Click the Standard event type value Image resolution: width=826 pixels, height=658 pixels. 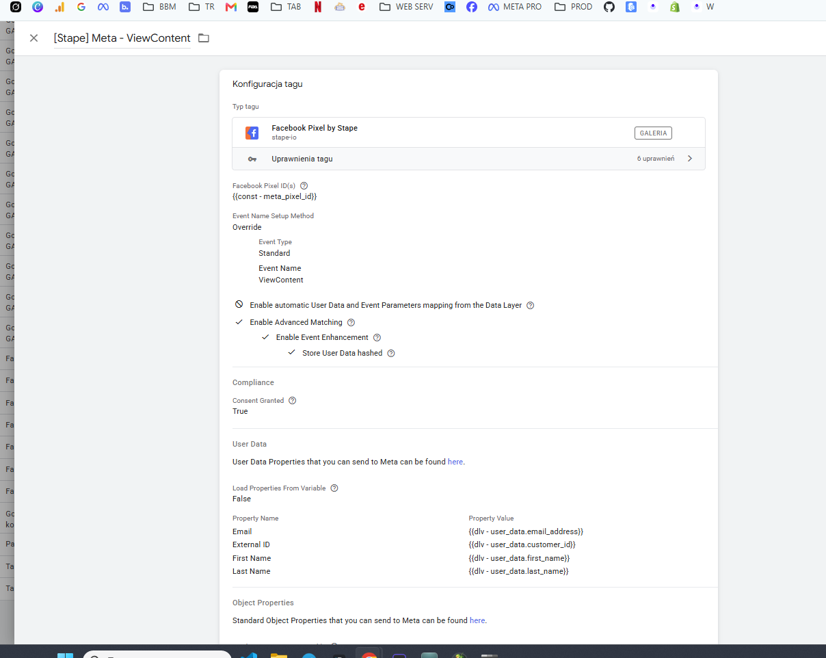click(x=274, y=253)
